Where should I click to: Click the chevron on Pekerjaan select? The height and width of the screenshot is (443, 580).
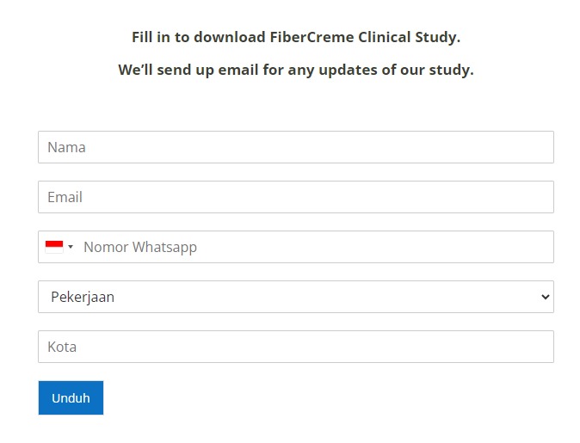(x=546, y=297)
